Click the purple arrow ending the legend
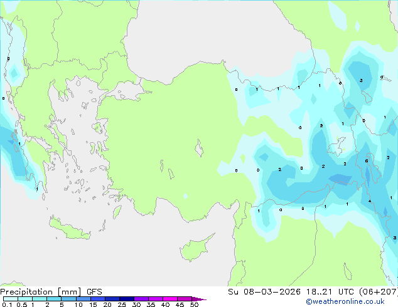The width and height of the screenshot is (398, 307). (x=199, y=299)
